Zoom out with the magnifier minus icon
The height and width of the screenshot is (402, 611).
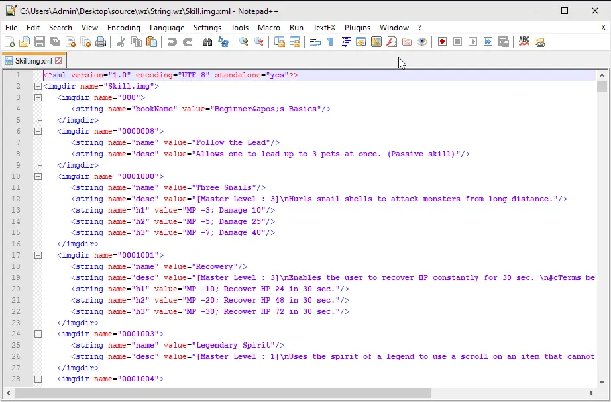(x=258, y=42)
